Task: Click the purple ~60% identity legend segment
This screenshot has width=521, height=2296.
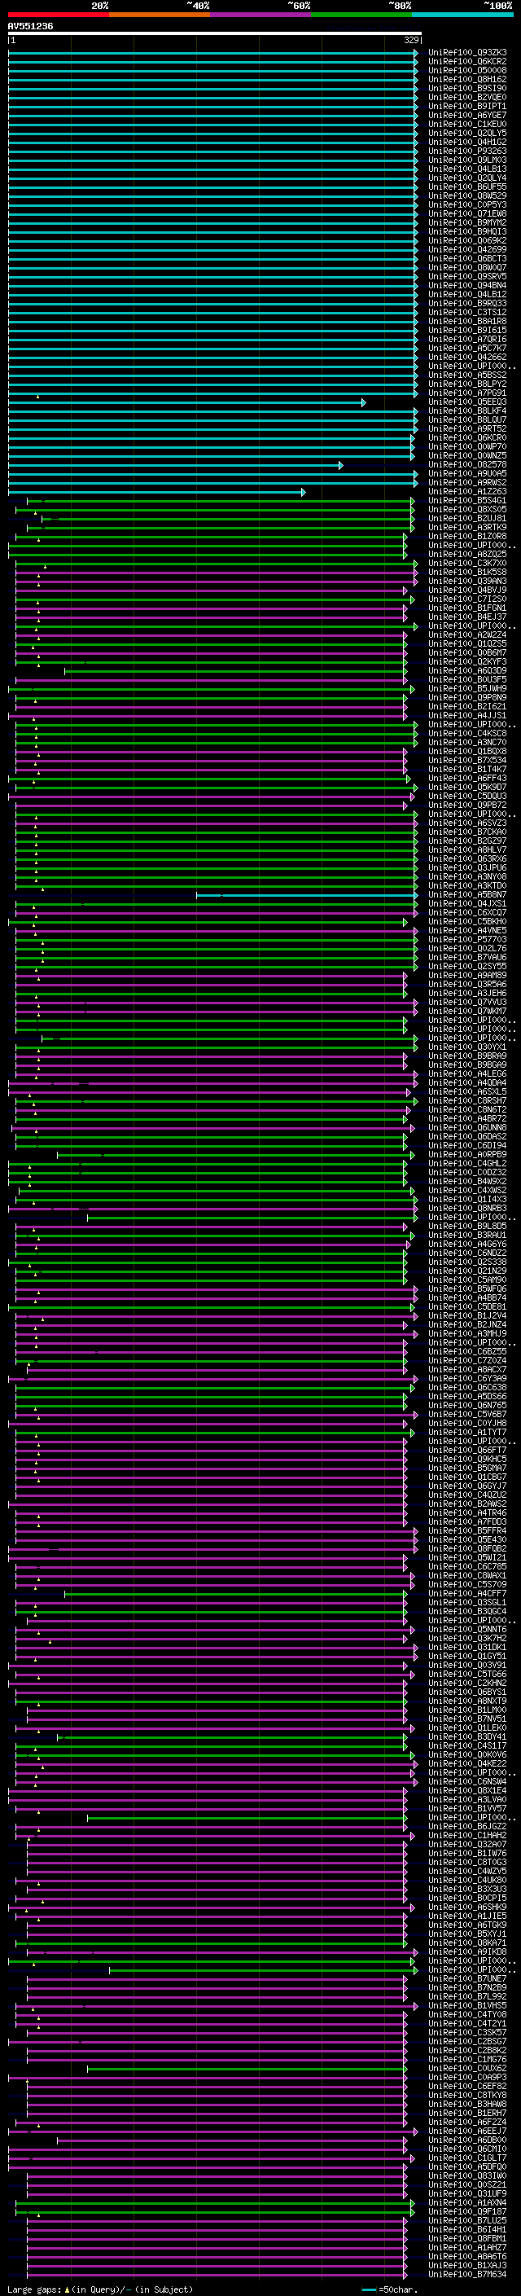Action: (260, 15)
